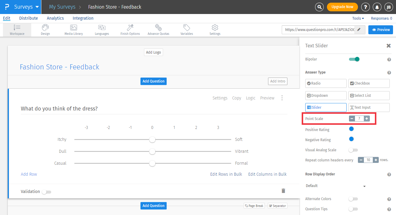This screenshot has height=215, width=396.
Task: Click the search magnifier icon
Action: (x=319, y=7)
